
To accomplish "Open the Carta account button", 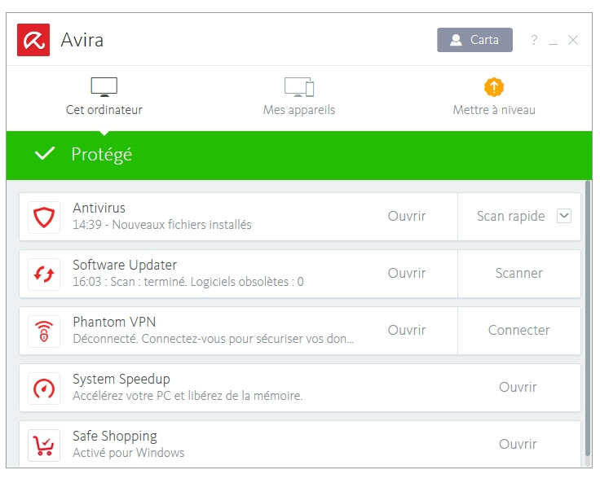I will coord(474,40).
